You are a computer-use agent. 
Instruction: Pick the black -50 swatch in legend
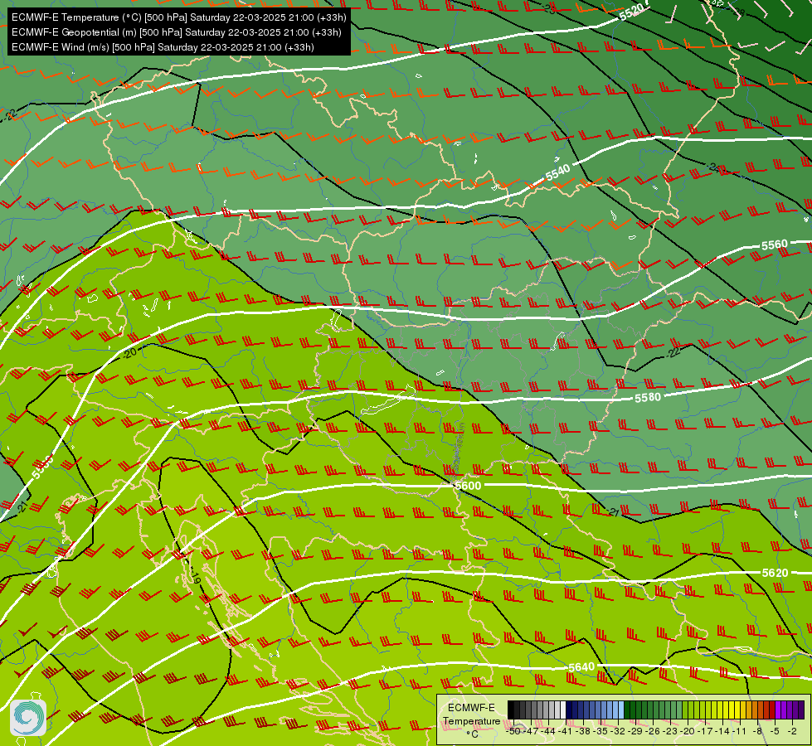(511, 710)
